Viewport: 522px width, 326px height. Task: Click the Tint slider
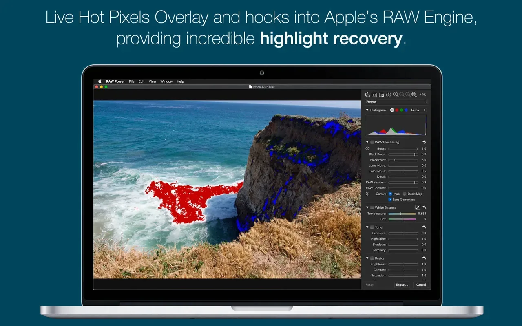click(402, 219)
